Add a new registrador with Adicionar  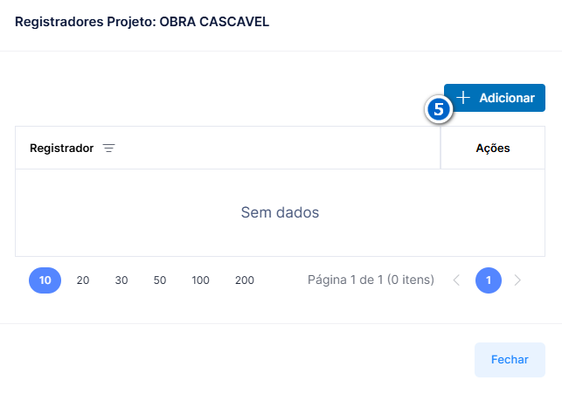click(495, 98)
